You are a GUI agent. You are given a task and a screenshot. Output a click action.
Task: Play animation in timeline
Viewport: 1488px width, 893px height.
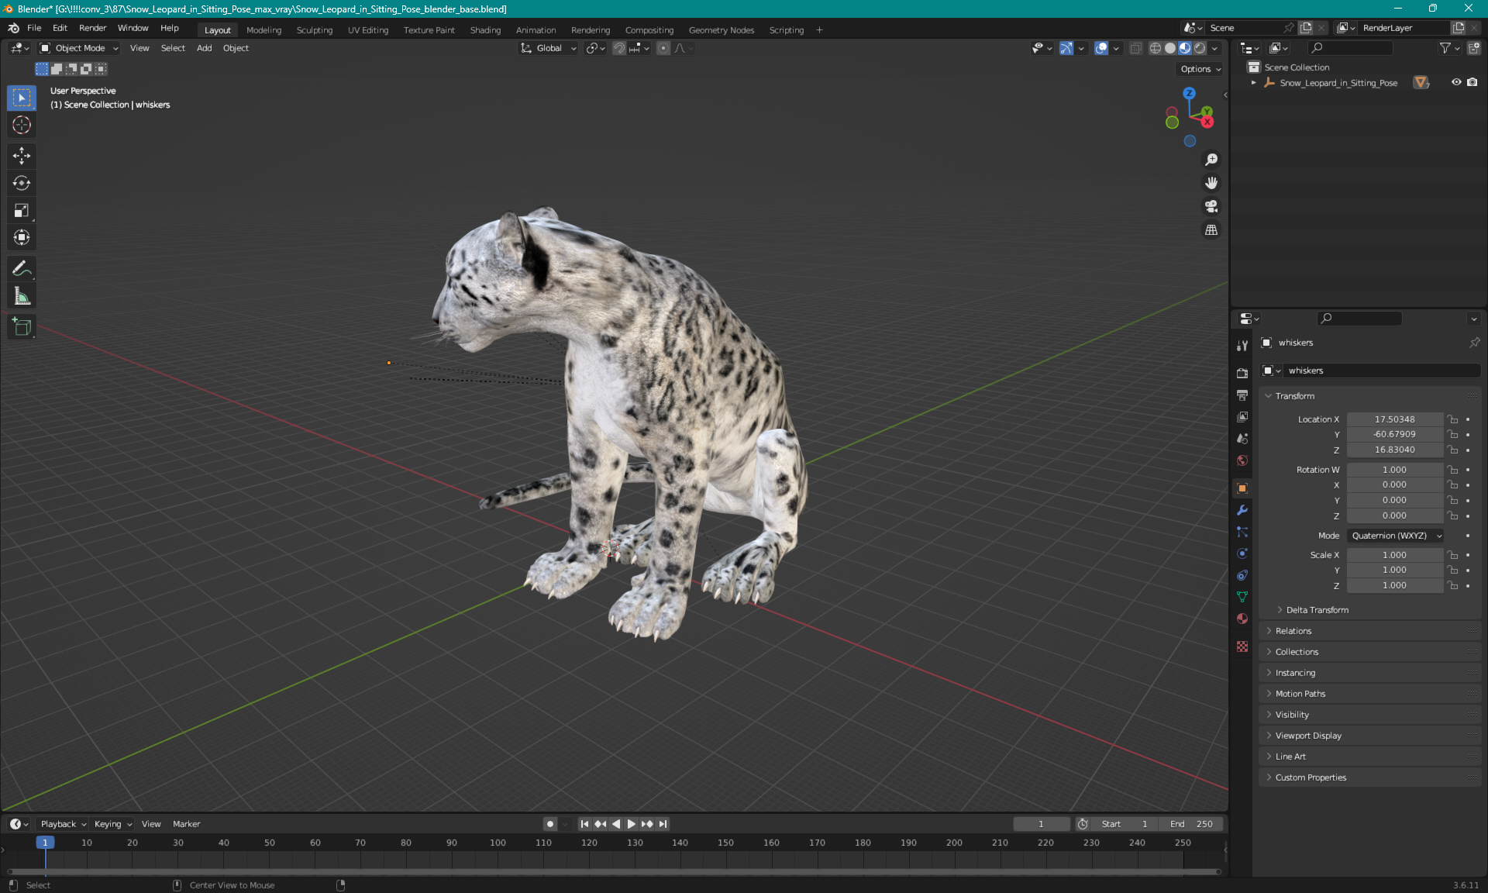pos(632,824)
